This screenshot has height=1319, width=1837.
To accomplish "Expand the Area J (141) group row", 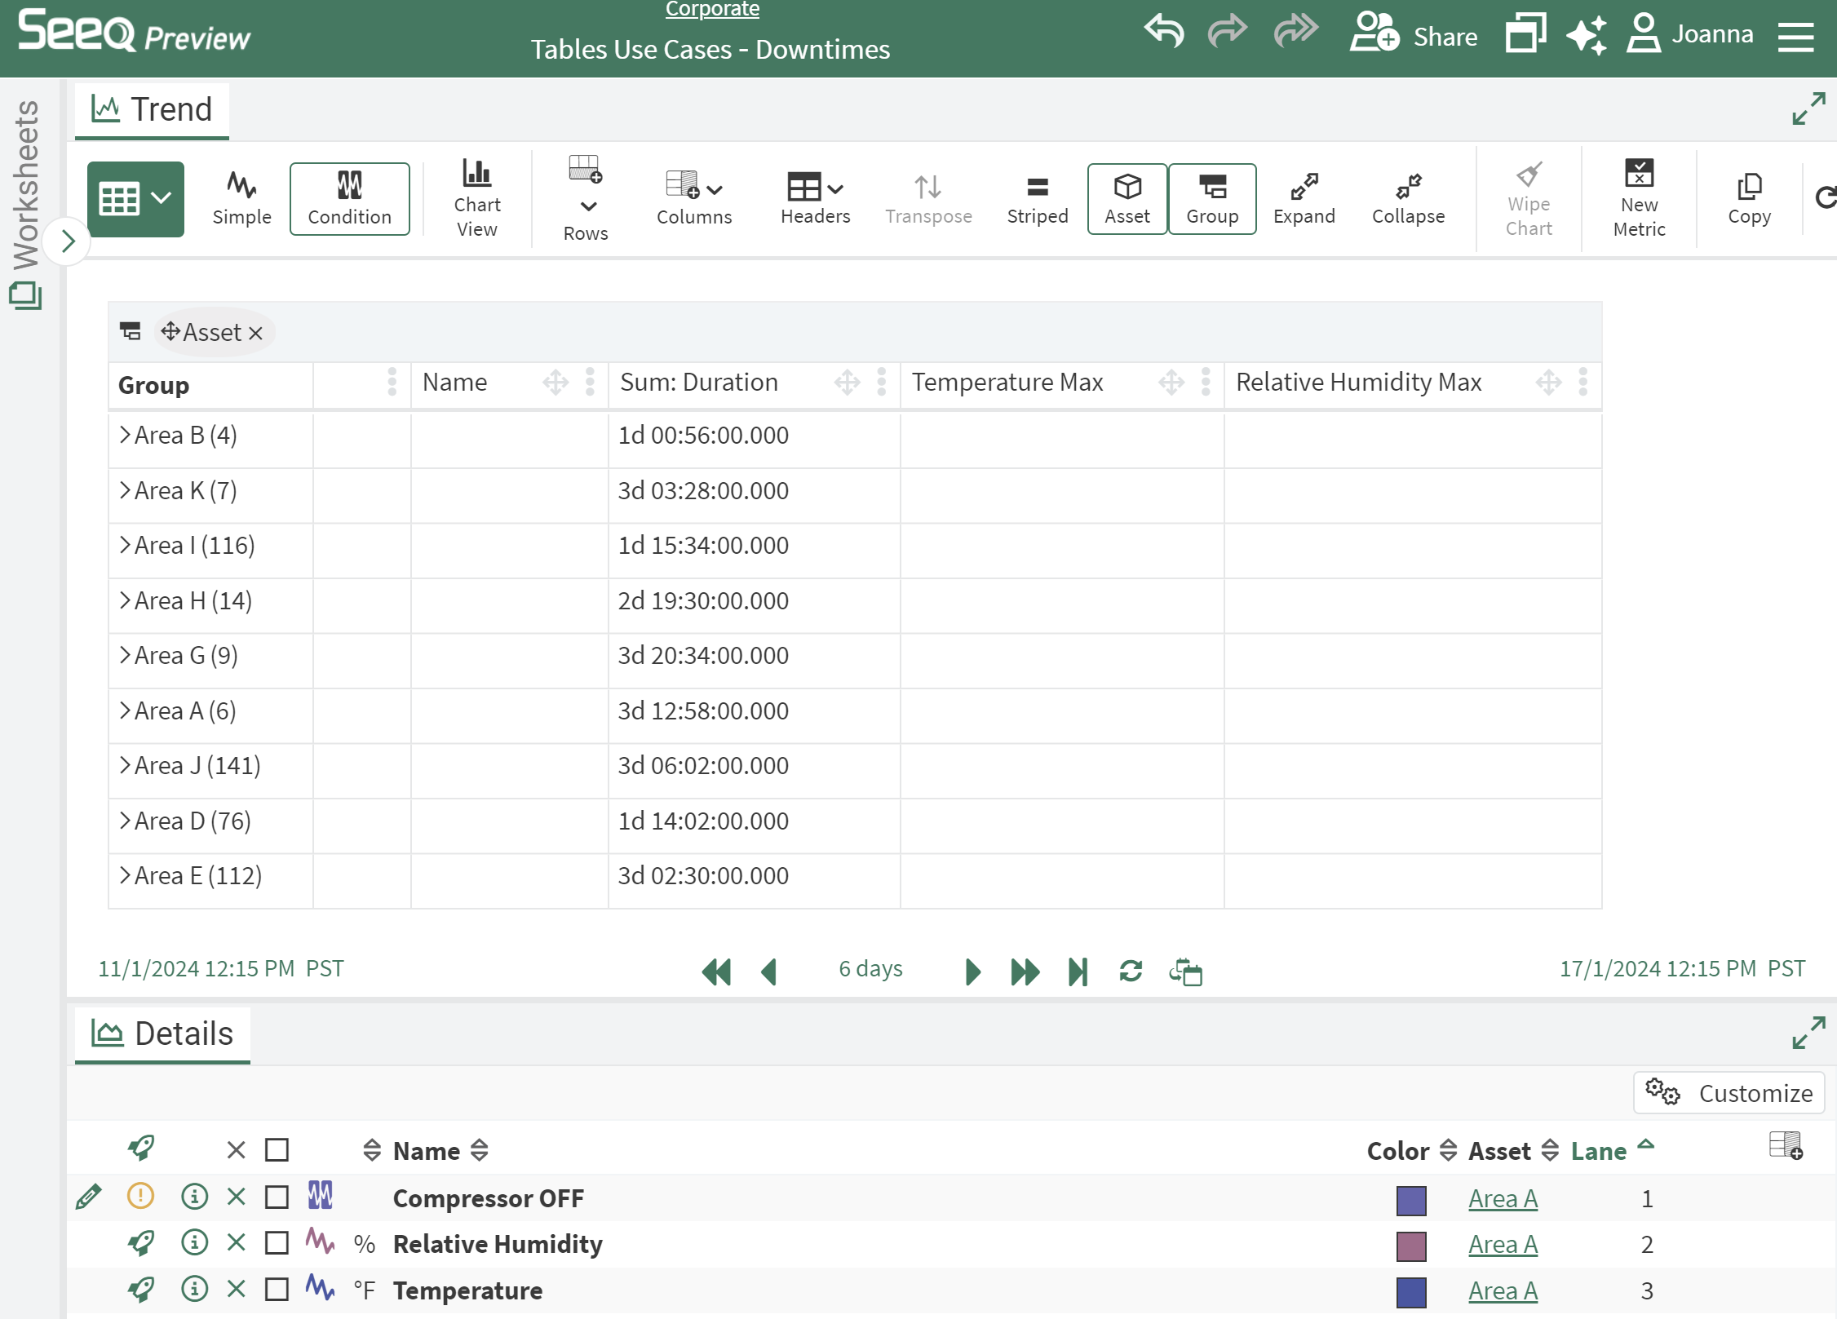I will tap(125, 765).
